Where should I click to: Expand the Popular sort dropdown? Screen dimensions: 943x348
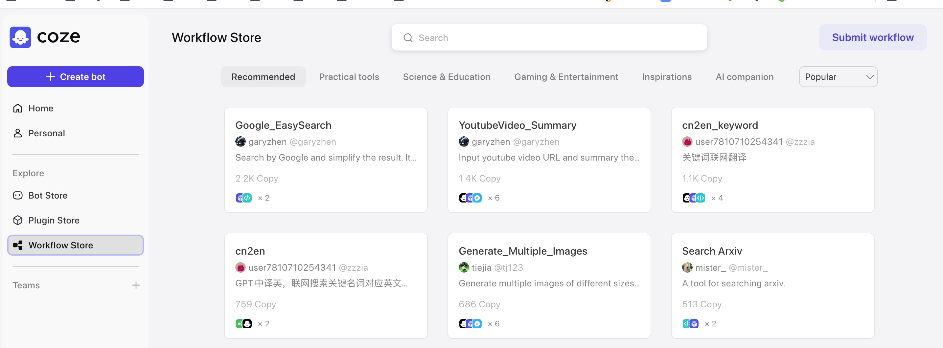pyautogui.click(x=838, y=77)
